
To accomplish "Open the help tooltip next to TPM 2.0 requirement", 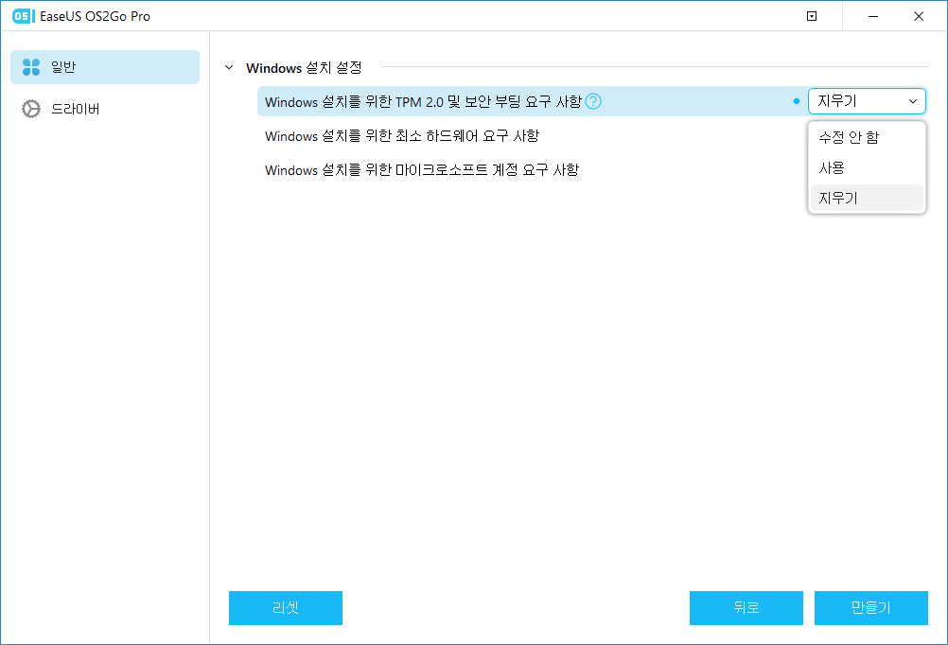I will (x=592, y=101).
